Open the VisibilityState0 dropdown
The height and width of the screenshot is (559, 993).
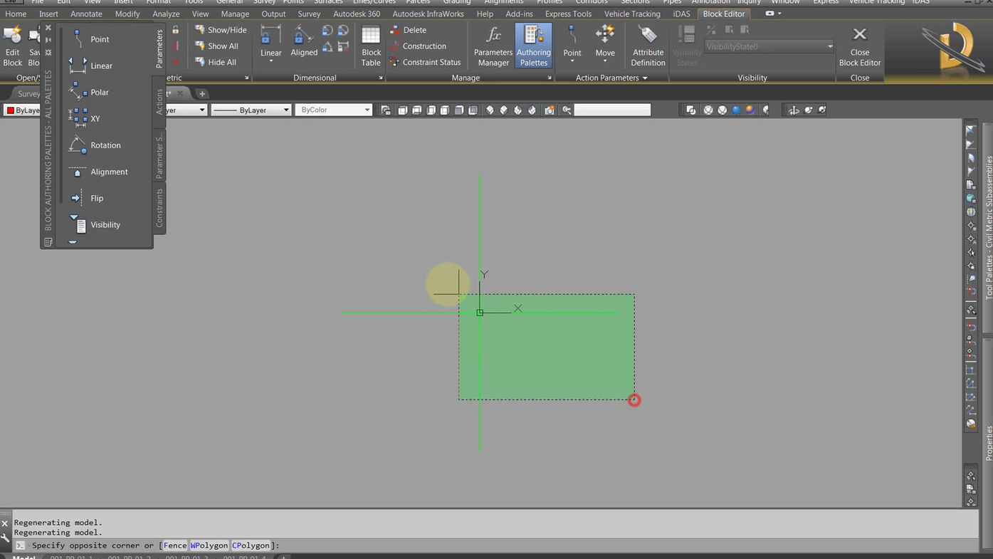tap(769, 46)
